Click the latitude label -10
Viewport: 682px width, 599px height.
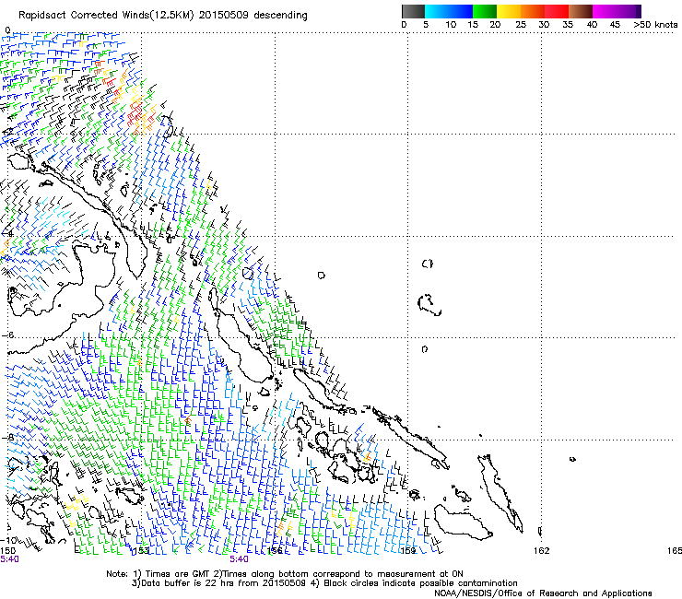[x=9, y=540]
